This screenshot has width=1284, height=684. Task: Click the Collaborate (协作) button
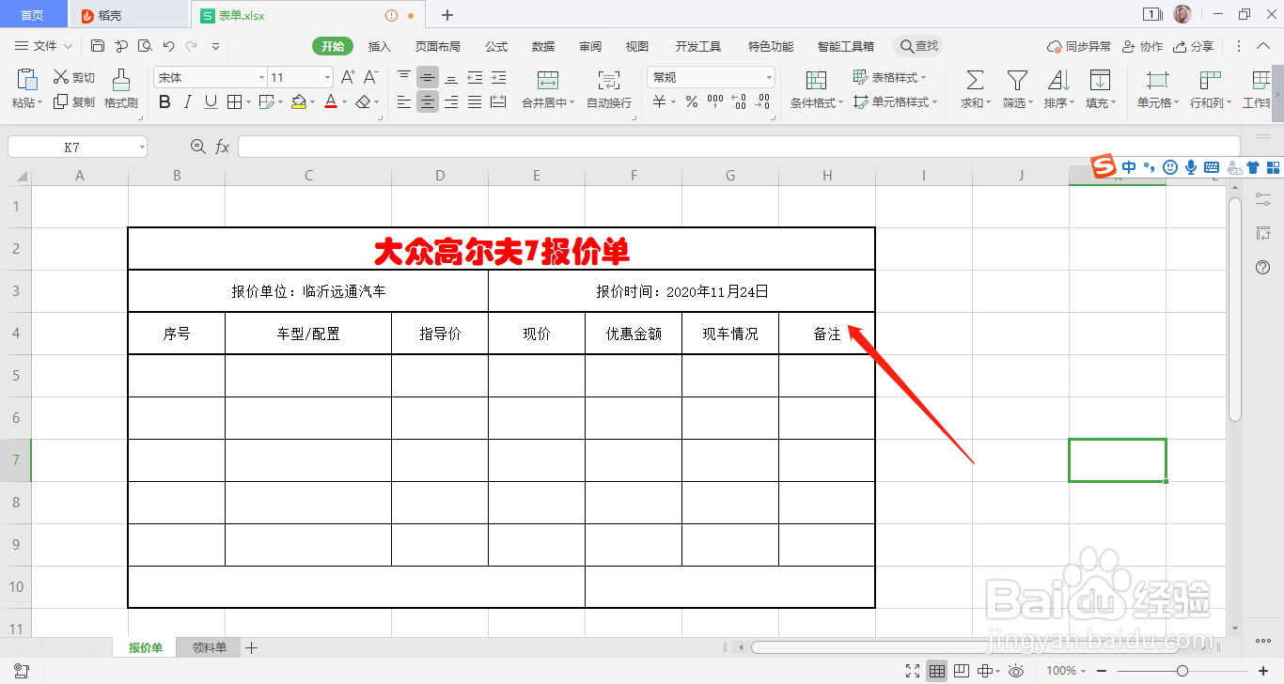1142,46
